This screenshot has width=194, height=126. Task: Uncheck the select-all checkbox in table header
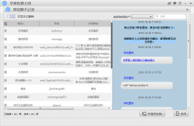click(6, 24)
